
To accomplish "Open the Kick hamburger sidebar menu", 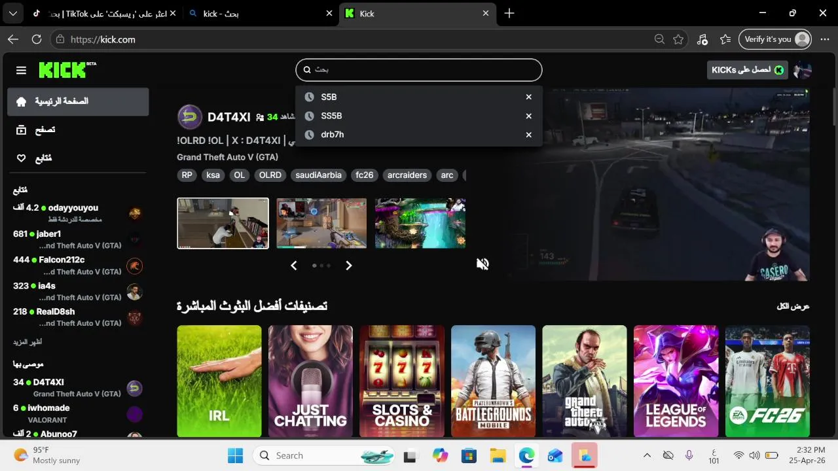I will 21,70.
